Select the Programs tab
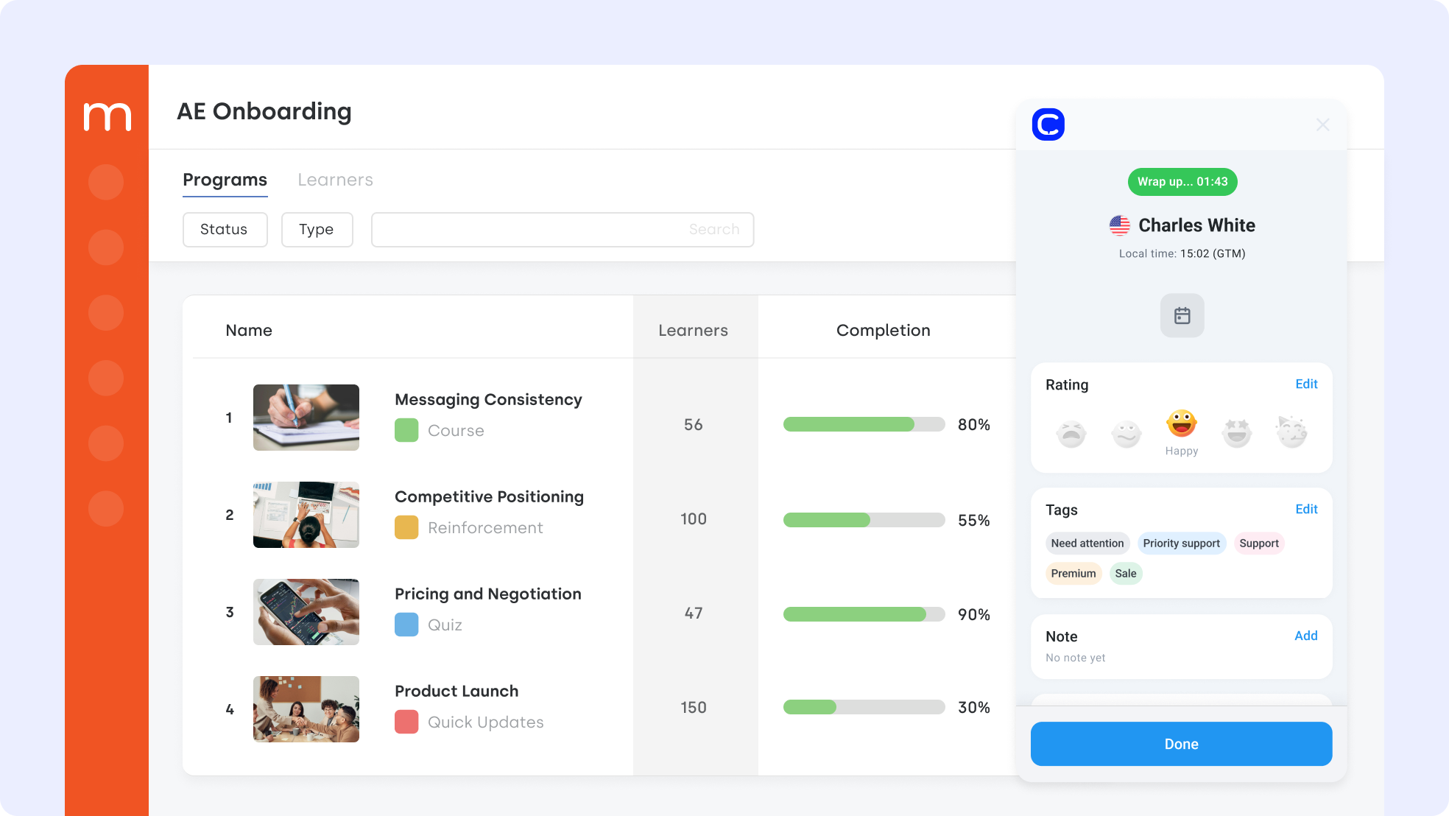 225,180
